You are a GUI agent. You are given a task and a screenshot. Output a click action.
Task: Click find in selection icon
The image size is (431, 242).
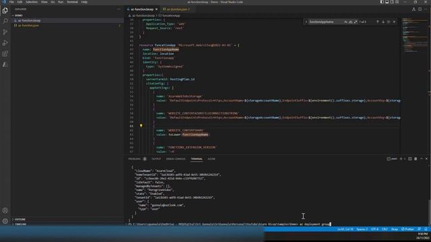point(389,22)
